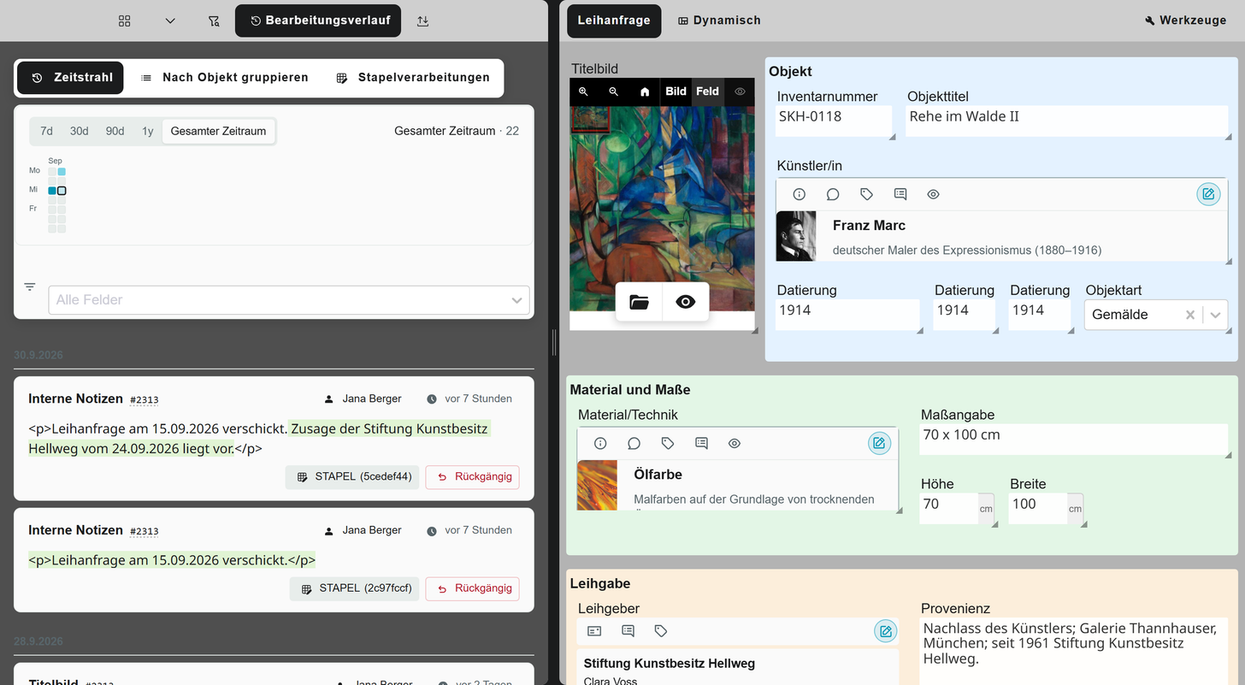This screenshot has width=1245, height=685.
Task: Select the 1y time range
Action: (148, 131)
